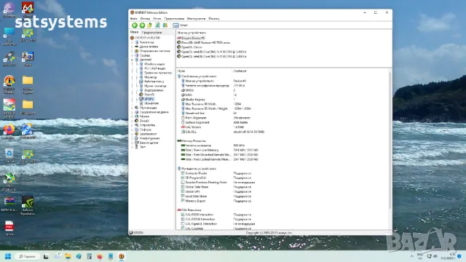Click the Edge browser taskbar icon

pyautogui.click(x=79, y=256)
